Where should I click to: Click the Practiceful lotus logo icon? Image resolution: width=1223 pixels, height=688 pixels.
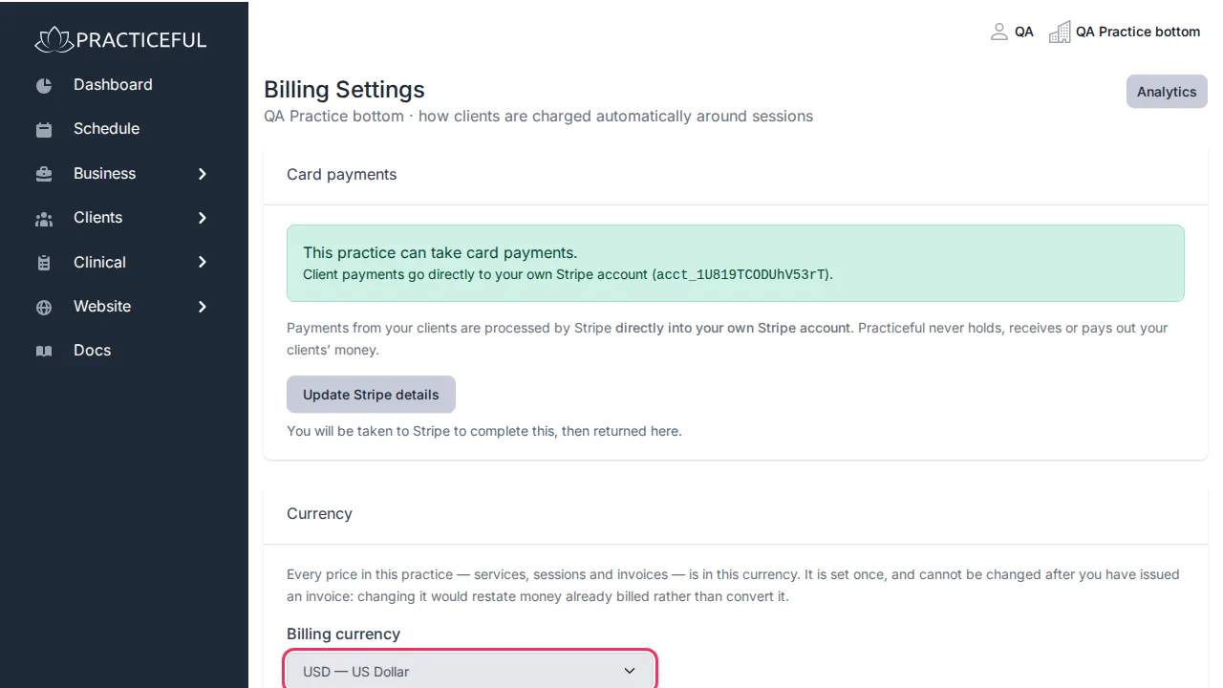[54, 39]
